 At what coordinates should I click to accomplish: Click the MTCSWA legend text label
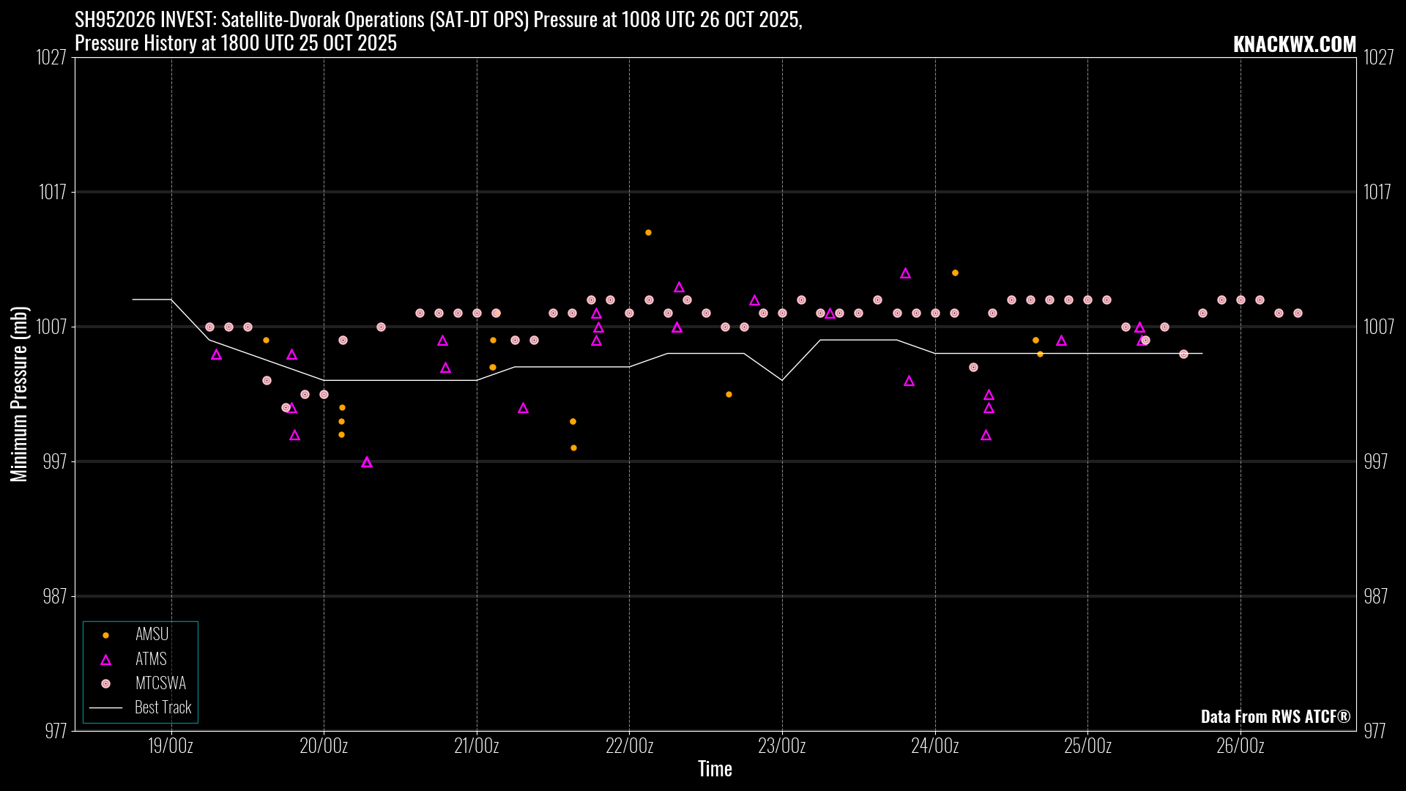160,683
